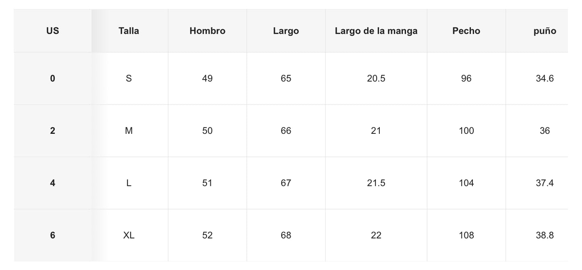The height and width of the screenshot is (270, 582).
Task: Select US size 6 row header
Action: (x=53, y=235)
